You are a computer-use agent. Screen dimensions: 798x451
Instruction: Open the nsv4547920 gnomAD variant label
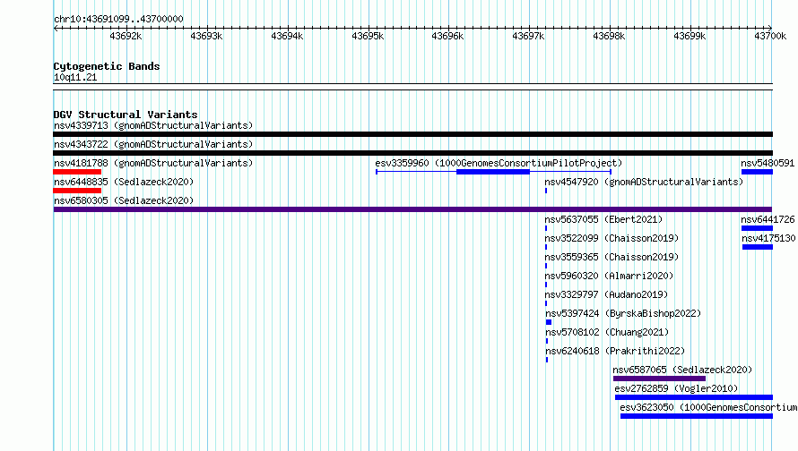click(644, 182)
